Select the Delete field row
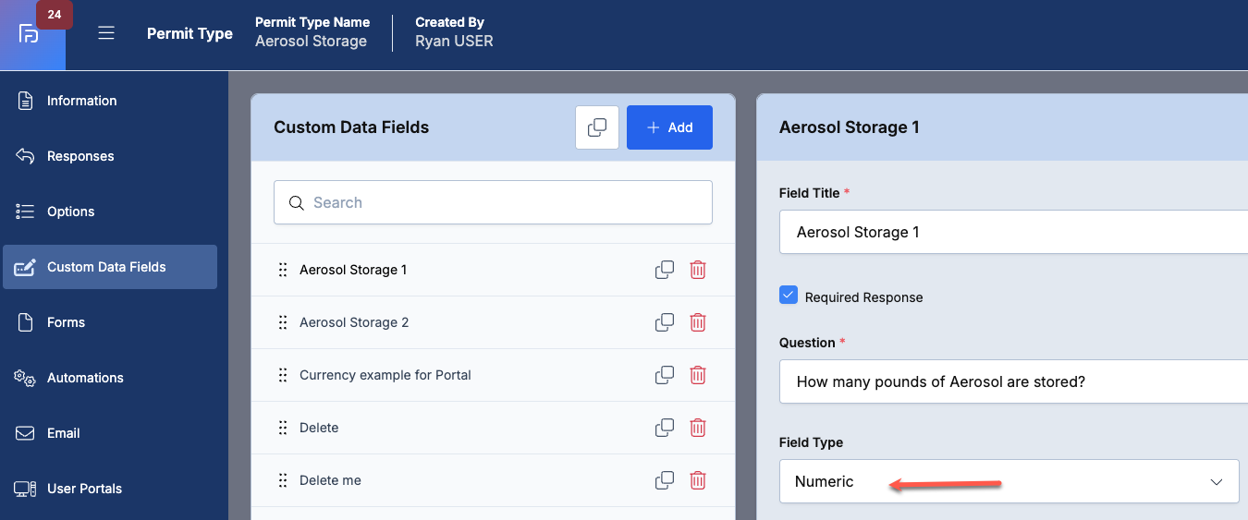The image size is (1248, 520). (x=493, y=428)
